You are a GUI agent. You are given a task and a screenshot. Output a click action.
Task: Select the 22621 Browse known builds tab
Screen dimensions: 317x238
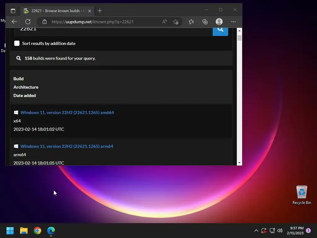pyautogui.click(x=57, y=11)
